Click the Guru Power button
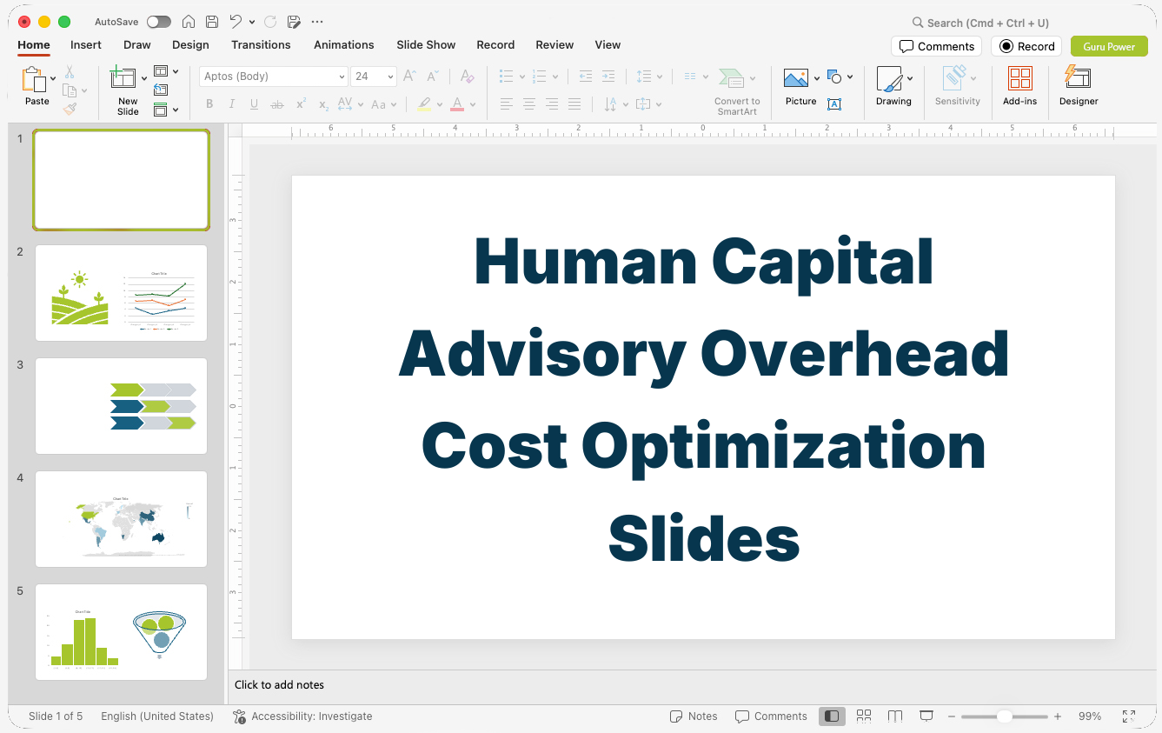Image resolution: width=1162 pixels, height=733 pixels. (x=1109, y=47)
